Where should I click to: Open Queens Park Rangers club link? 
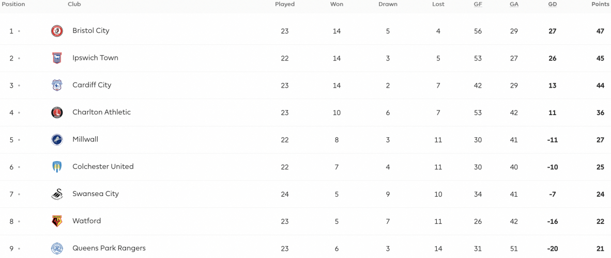click(x=109, y=248)
